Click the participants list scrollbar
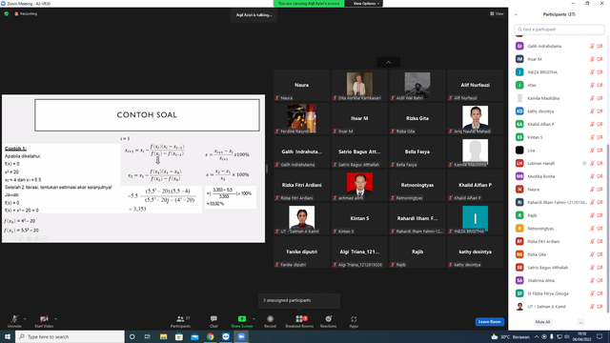This screenshot has height=343, width=610. click(x=608, y=228)
